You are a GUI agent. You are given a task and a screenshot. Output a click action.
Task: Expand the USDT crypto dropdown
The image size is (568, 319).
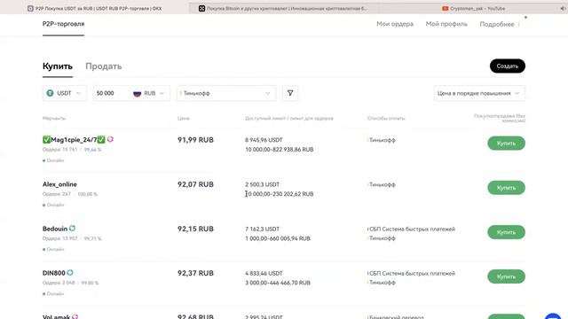tap(65, 93)
